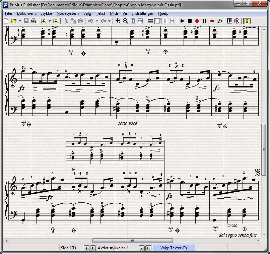Click the red metronome circle icon

tap(237, 21)
